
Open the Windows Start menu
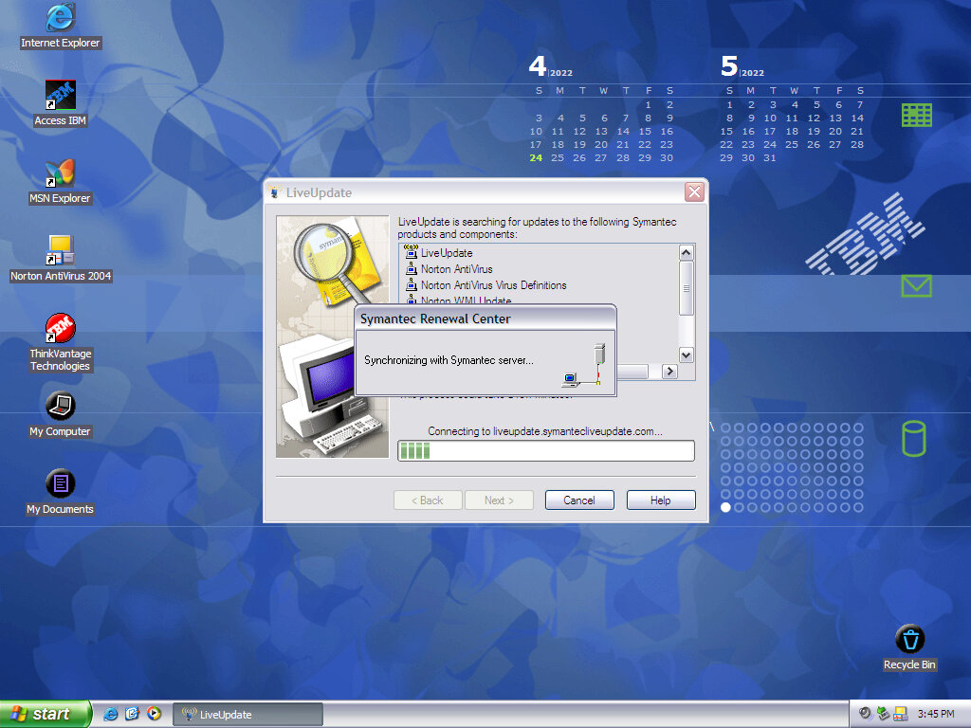[46, 714]
